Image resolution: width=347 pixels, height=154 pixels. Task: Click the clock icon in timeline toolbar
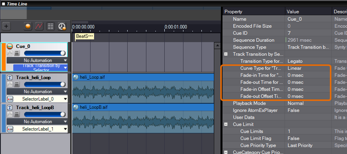(62, 27)
